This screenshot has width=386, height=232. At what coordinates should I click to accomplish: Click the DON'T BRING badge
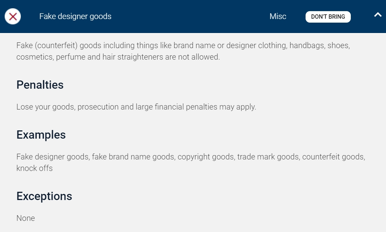328,17
